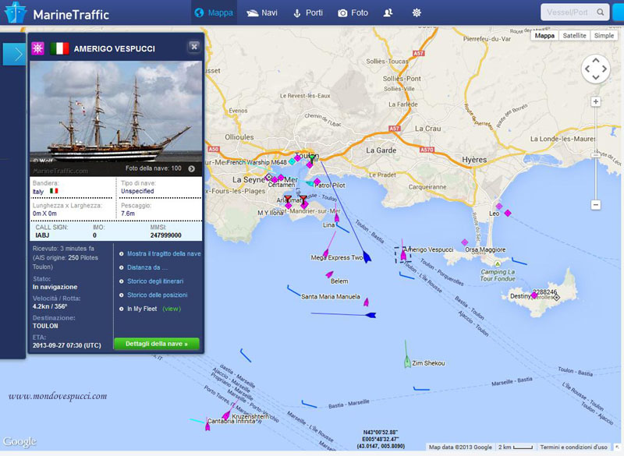Click the zoom slider handle
Viewport: 624px width, 456px height.
click(595, 154)
